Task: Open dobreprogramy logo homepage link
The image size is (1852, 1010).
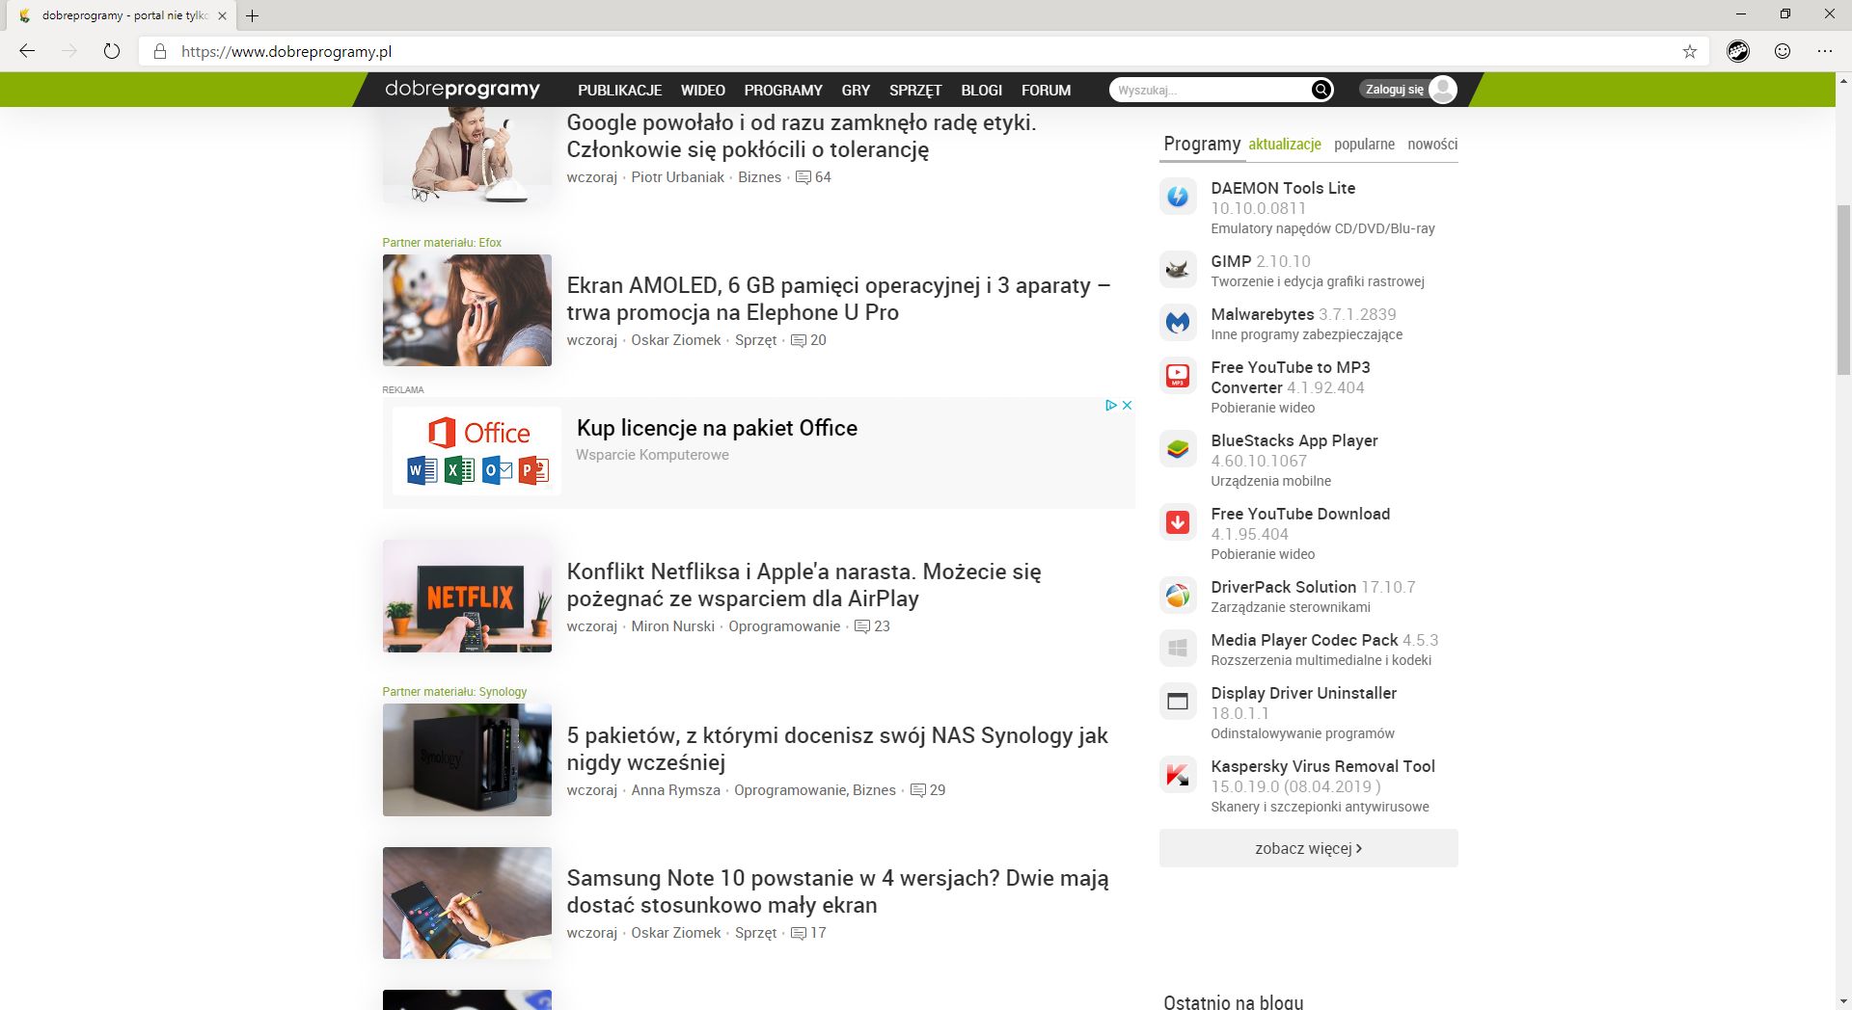Action: tap(462, 90)
